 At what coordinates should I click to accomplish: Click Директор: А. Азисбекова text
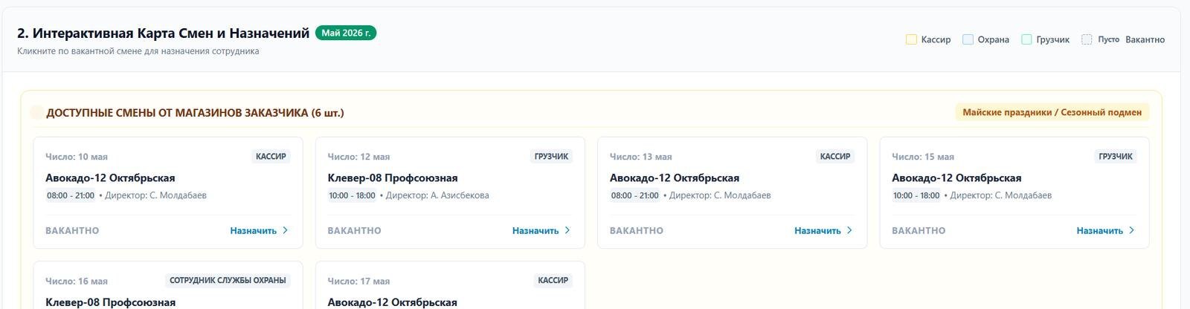[437, 195]
